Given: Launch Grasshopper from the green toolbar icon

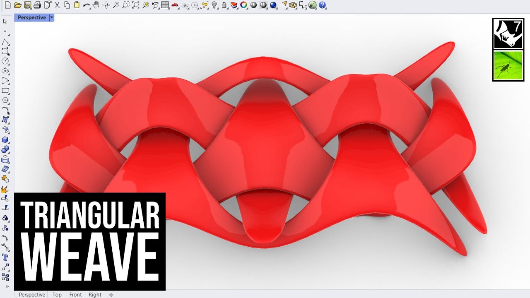Looking at the screenshot, I should click(x=313, y=5).
